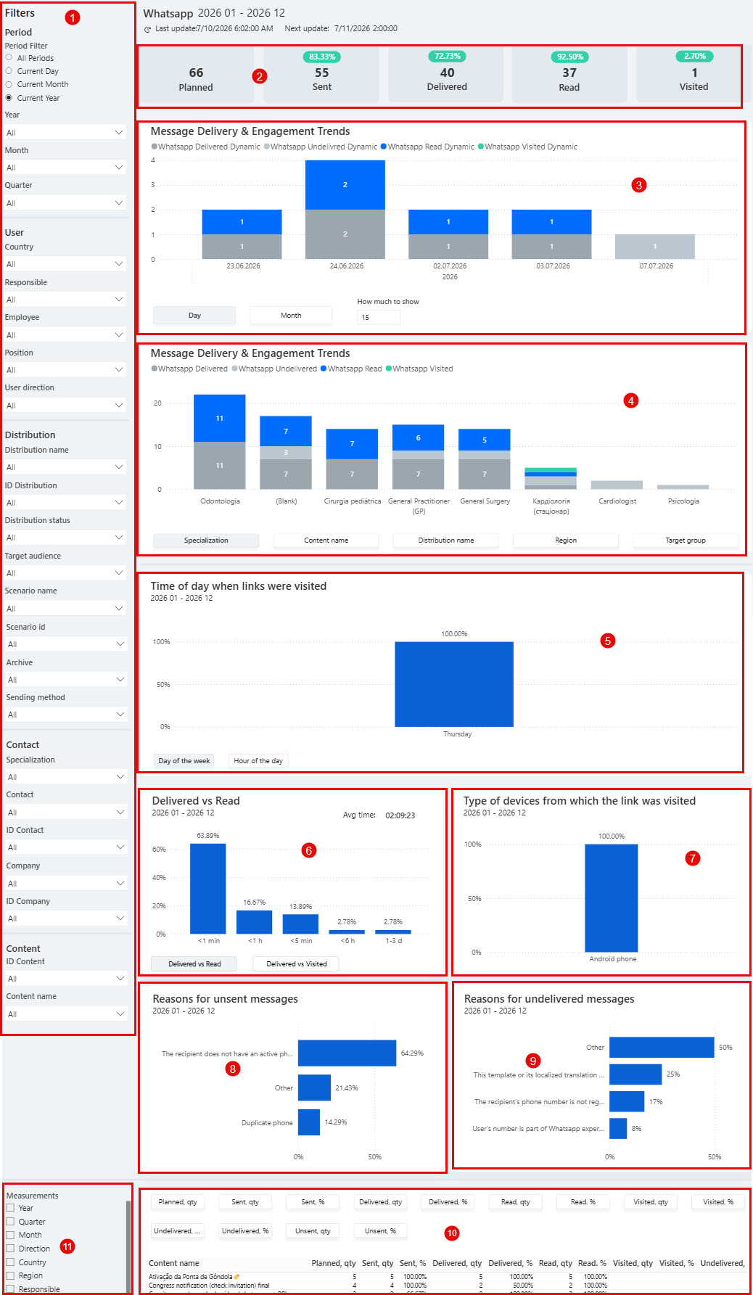Click the Whatsapp Visited Dynamic legend marker

pyautogui.click(x=481, y=147)
